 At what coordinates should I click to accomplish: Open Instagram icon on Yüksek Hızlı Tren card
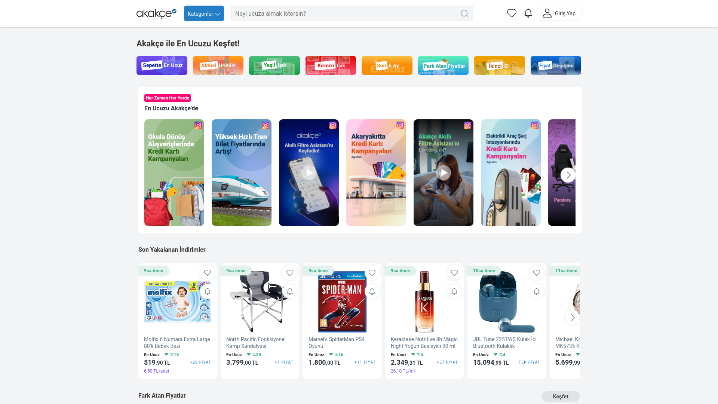(266, 125)
